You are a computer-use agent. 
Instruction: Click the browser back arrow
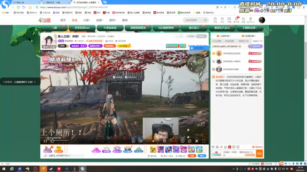pos(13,7)
